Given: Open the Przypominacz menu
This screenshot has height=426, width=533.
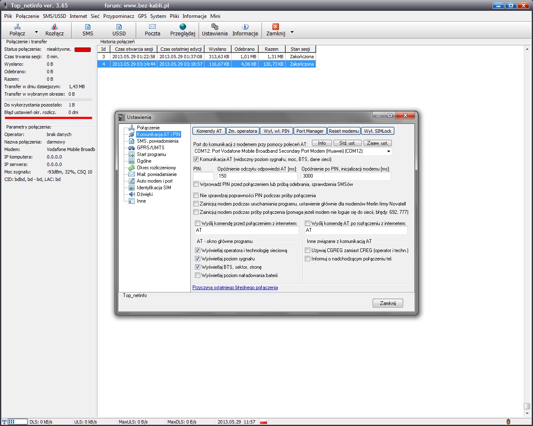Looking at the screenshot, I should [x=119, y=16].
